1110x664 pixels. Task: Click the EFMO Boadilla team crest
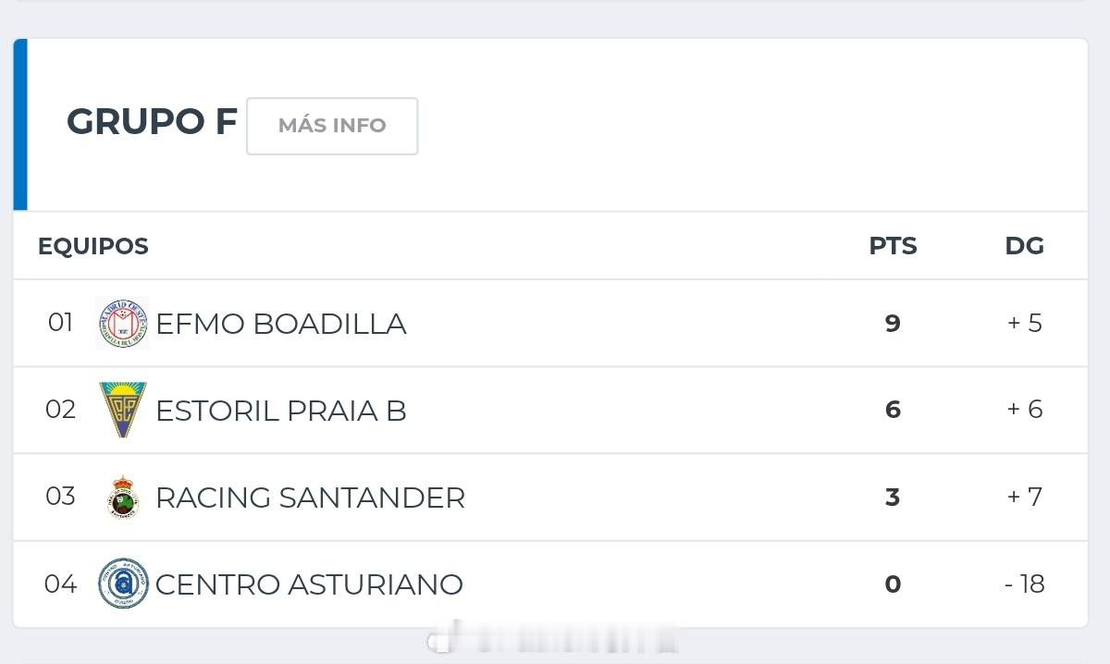122,324
